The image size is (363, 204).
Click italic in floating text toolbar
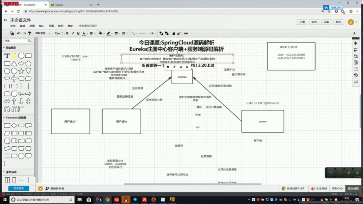point(174,67)
